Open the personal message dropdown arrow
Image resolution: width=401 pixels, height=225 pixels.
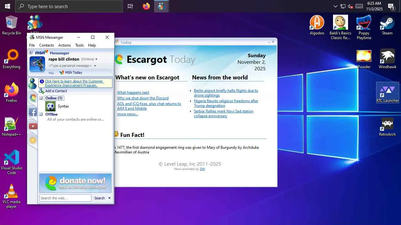point(95,66)
